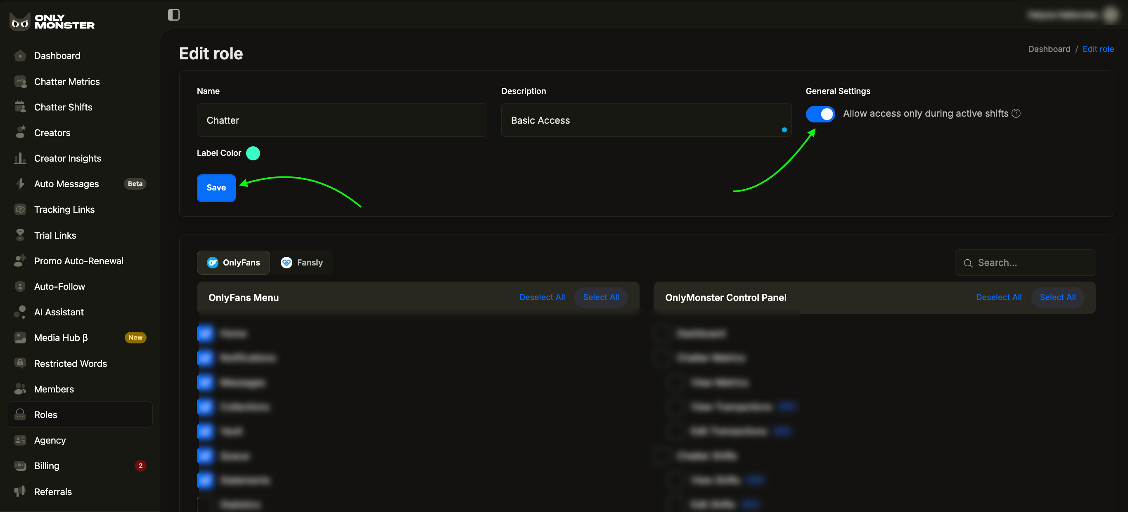Uncheck the first OnlyFans Menu checkbox
Image resolution: width=1128 pixels, height=512 pixels.
(x=205, y=334)
